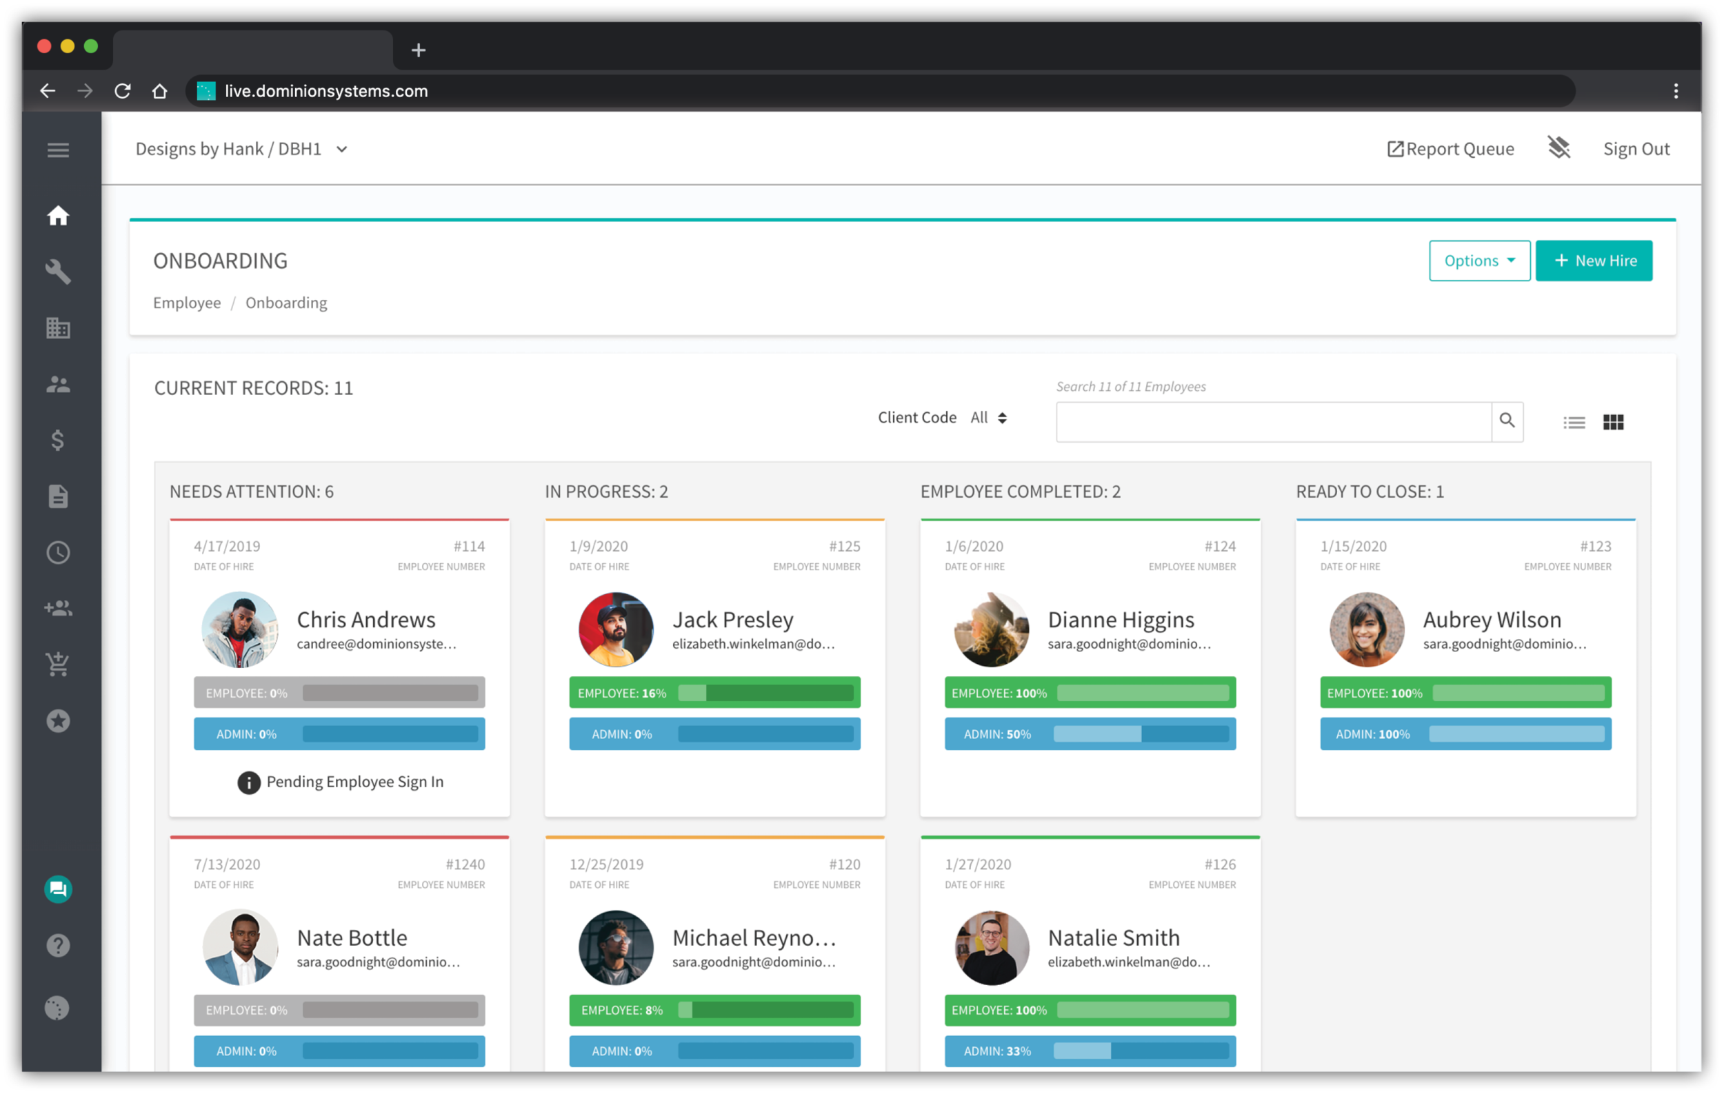
Task: Toggle the layers-off icon near Sign Out
Action: [x=1558, y=148]
